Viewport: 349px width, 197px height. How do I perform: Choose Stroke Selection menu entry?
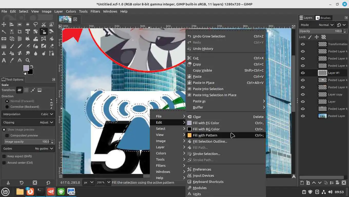[226, 154]
